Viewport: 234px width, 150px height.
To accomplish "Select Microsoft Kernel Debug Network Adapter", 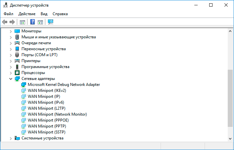I will [x=64, y=85].
